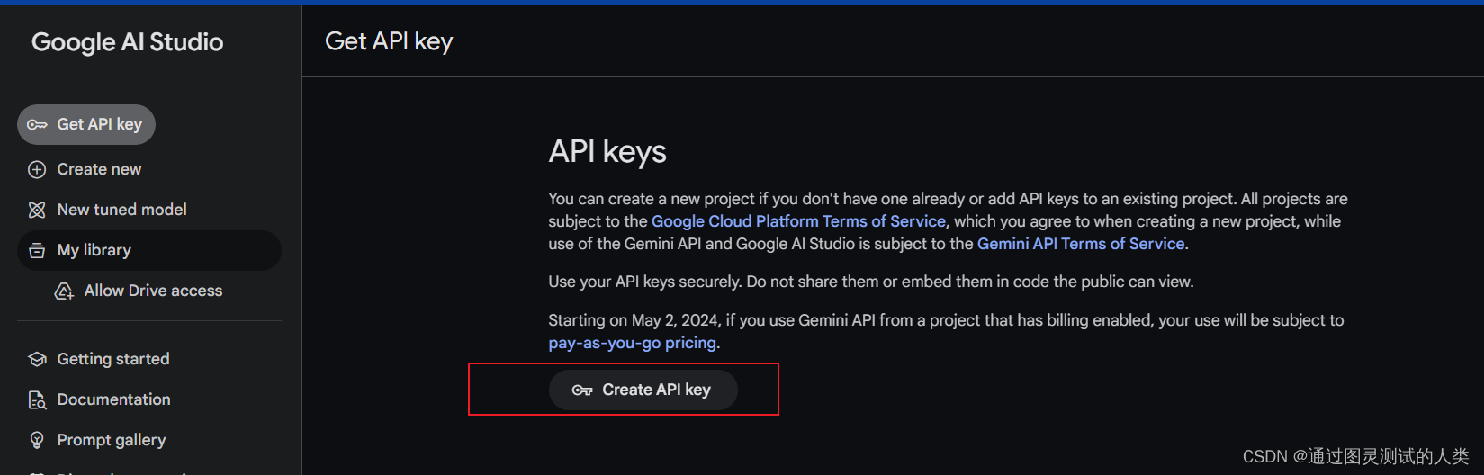This screenshot has height=475, width=1484.
Task: Click the Getting started graduation cap icon
Action: coord(37,359)
